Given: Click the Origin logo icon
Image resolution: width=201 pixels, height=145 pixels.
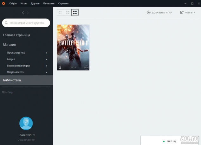Looking at the screenshot, I should coord(4,3).
